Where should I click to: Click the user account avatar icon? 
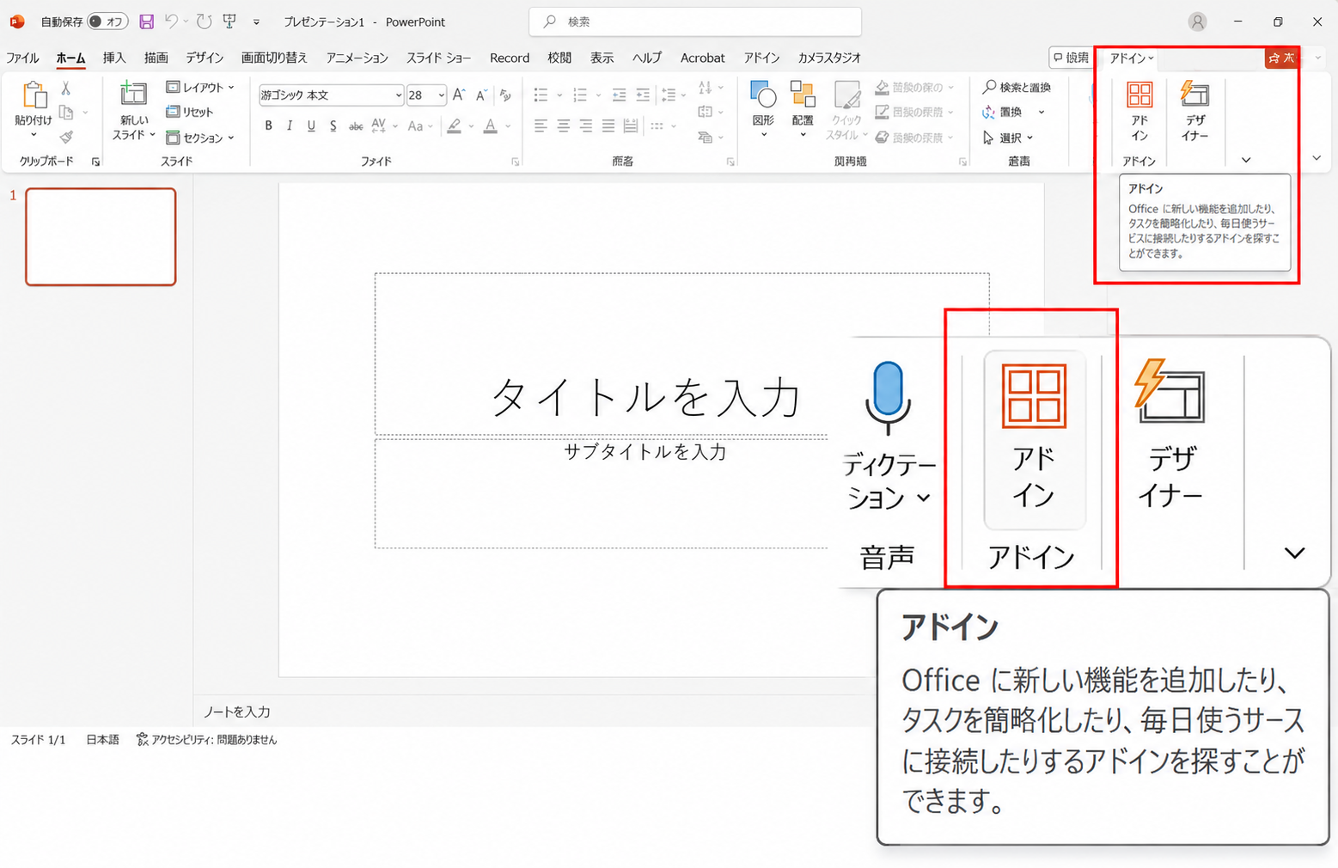click(1197, 21)
